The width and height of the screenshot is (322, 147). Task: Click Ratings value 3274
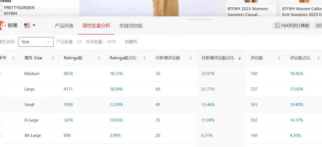[68, 120]
